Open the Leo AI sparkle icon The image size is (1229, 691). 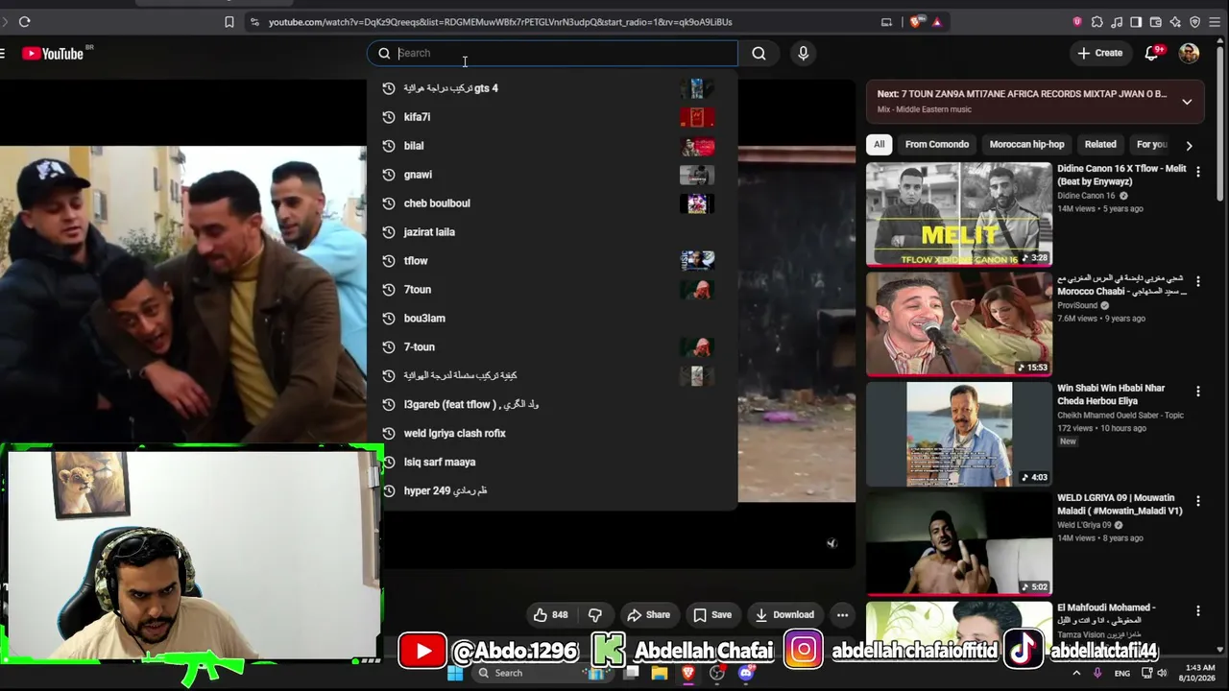click(1175, 22)
